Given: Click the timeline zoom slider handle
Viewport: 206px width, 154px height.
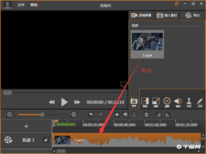Looking at the screenshot, I should coord(42,114).
